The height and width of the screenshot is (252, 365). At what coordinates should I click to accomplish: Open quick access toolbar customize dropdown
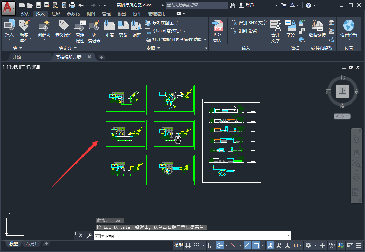pos(105,5)
